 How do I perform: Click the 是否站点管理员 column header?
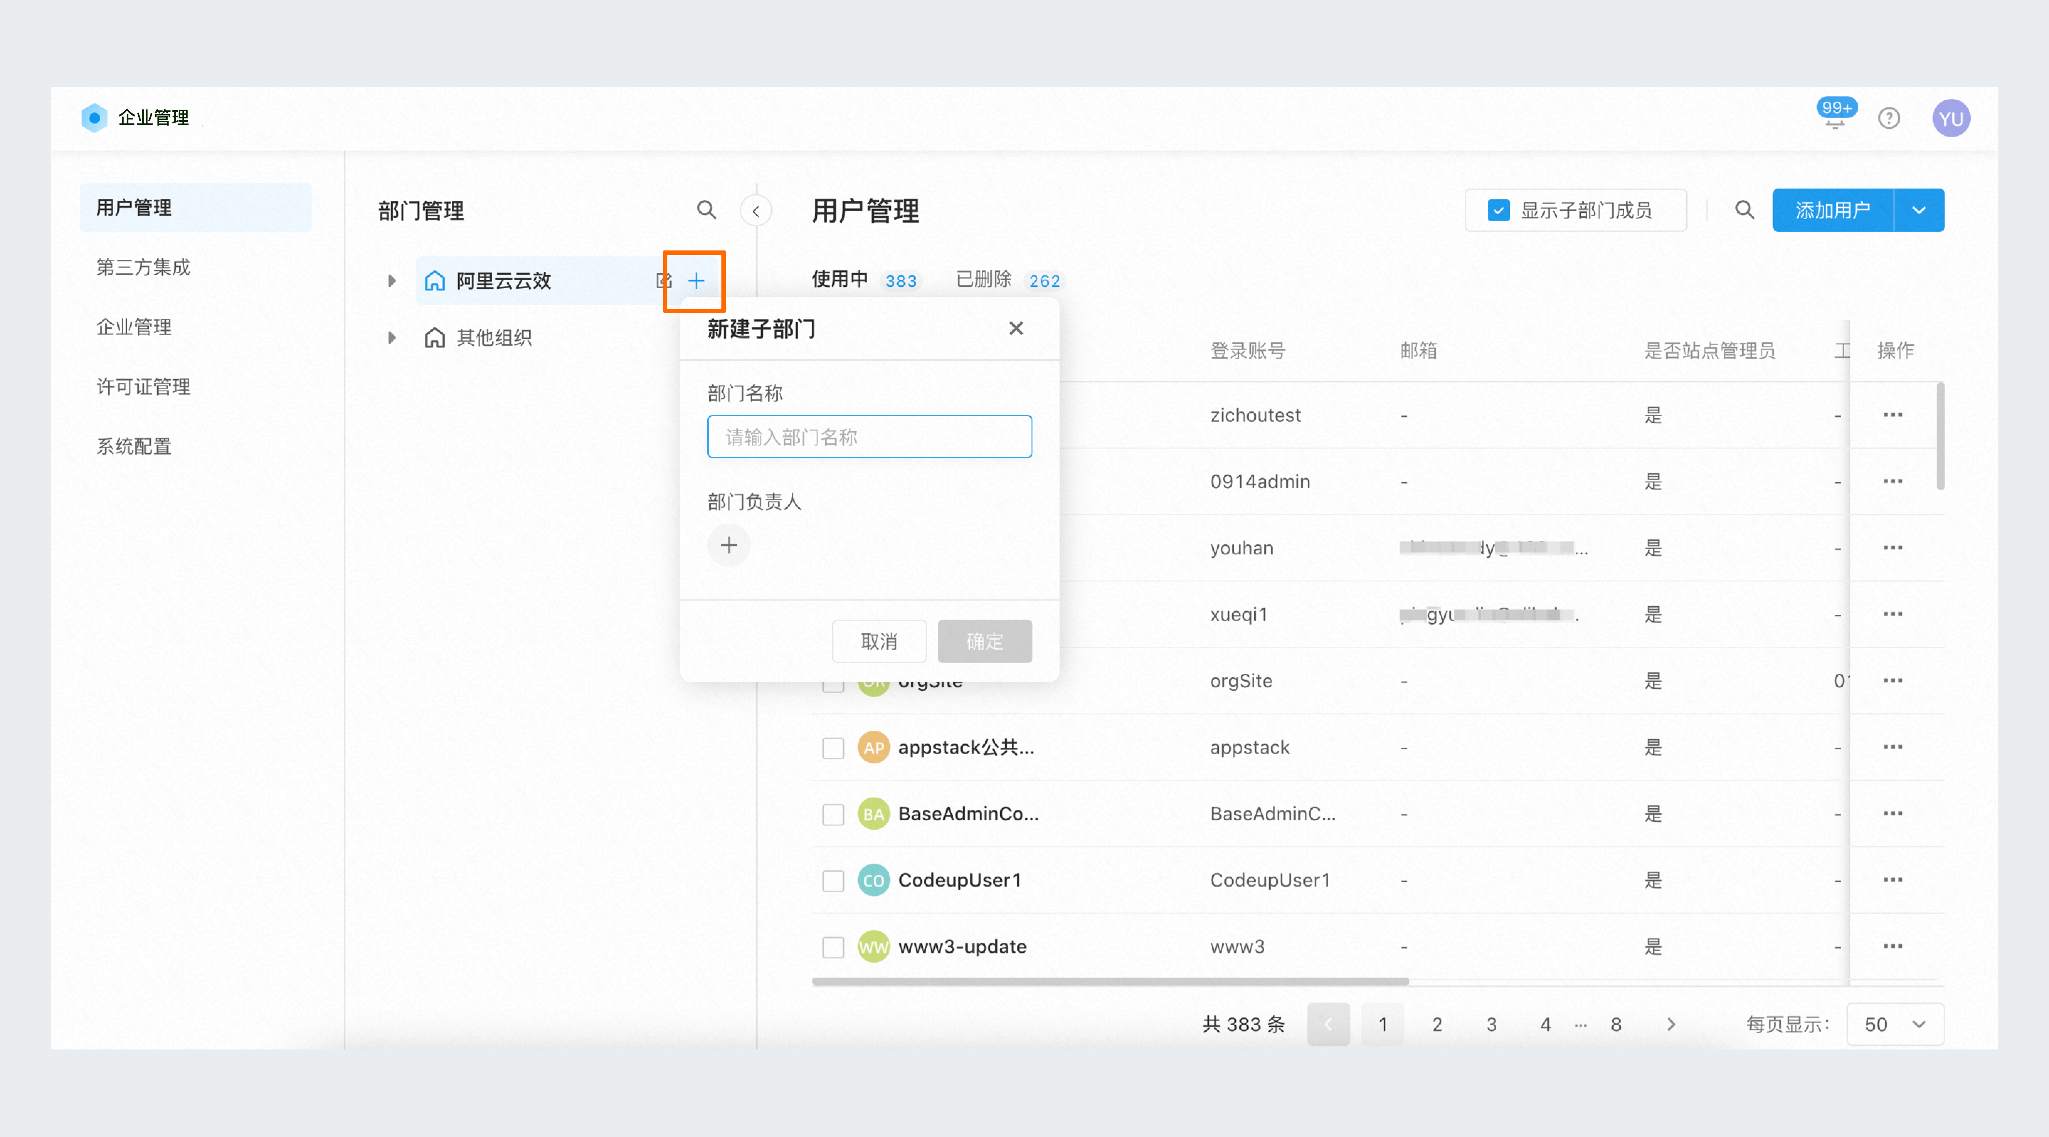coord(1709,351)
